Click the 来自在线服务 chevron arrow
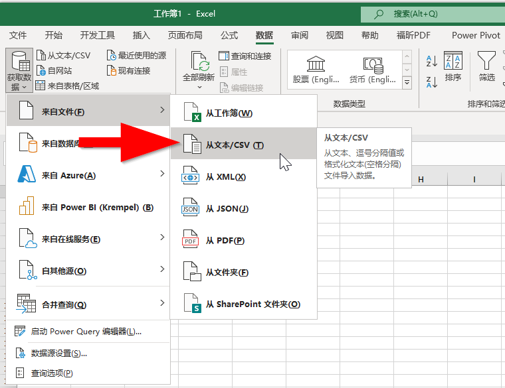 pyautogui.click(x=162, y=237)
